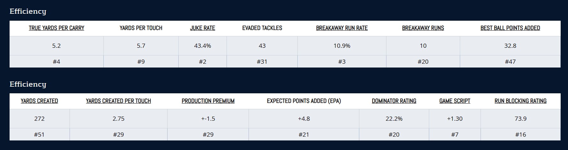Select the 10.9% breakaway run rate cell

tap(342, 46)
